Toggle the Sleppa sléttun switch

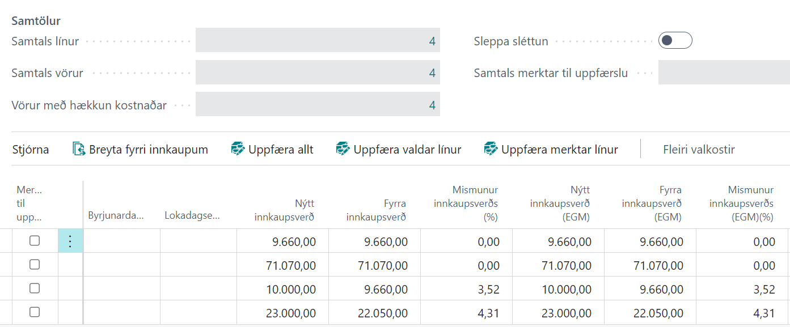[675, 41]
